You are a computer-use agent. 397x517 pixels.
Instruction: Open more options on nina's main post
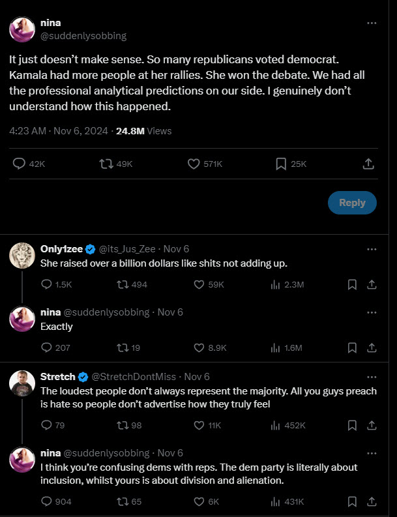tap(372, 23)
